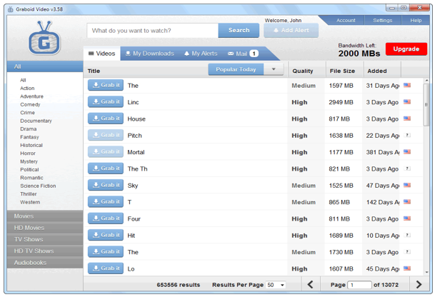Go to next results page arrow
The image size is (435, 297).
(x=419, y=285)
